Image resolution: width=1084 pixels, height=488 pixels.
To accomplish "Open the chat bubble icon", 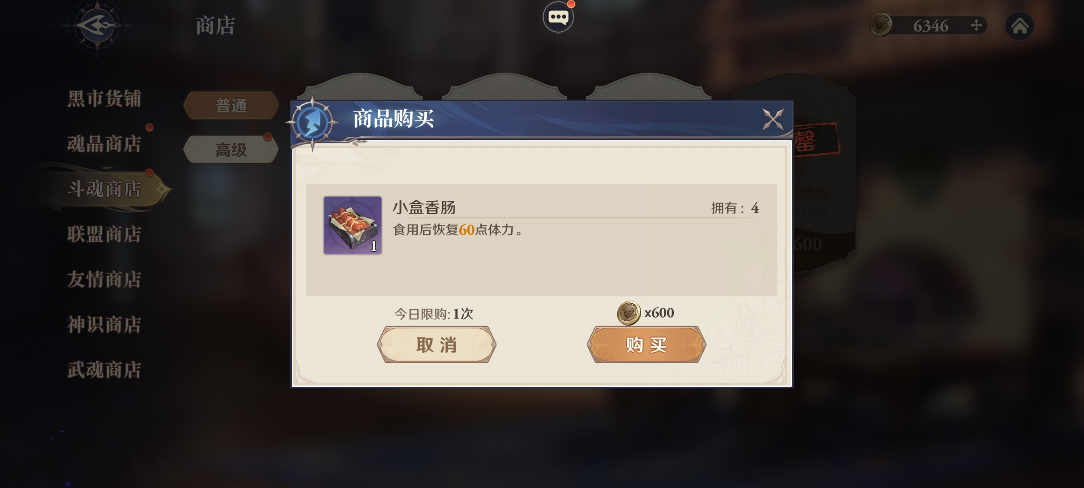I will pos(558,17).
